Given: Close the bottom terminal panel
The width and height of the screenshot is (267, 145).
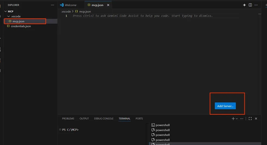Looking at the screenshot, I should click(256, 118).
